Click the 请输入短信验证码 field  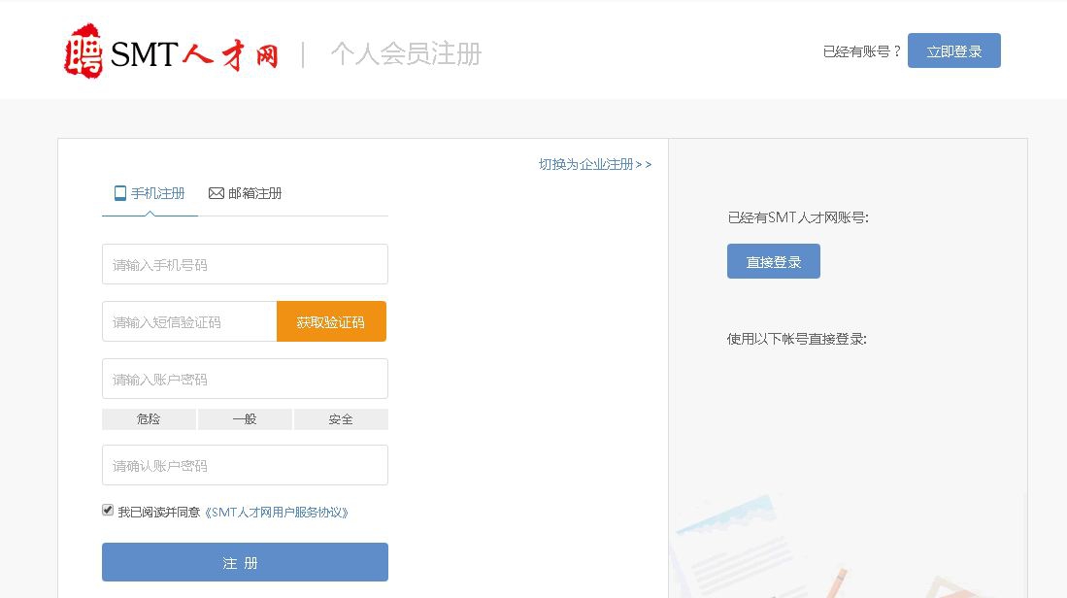click(189, 321)
